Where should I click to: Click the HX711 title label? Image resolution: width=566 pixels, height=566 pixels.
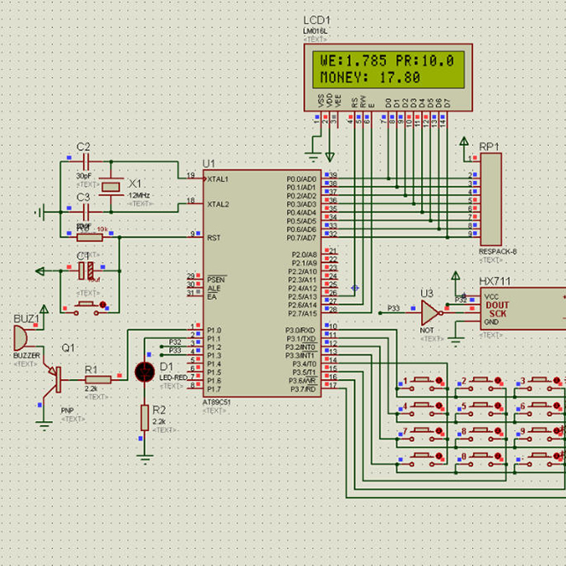point(494,281)
